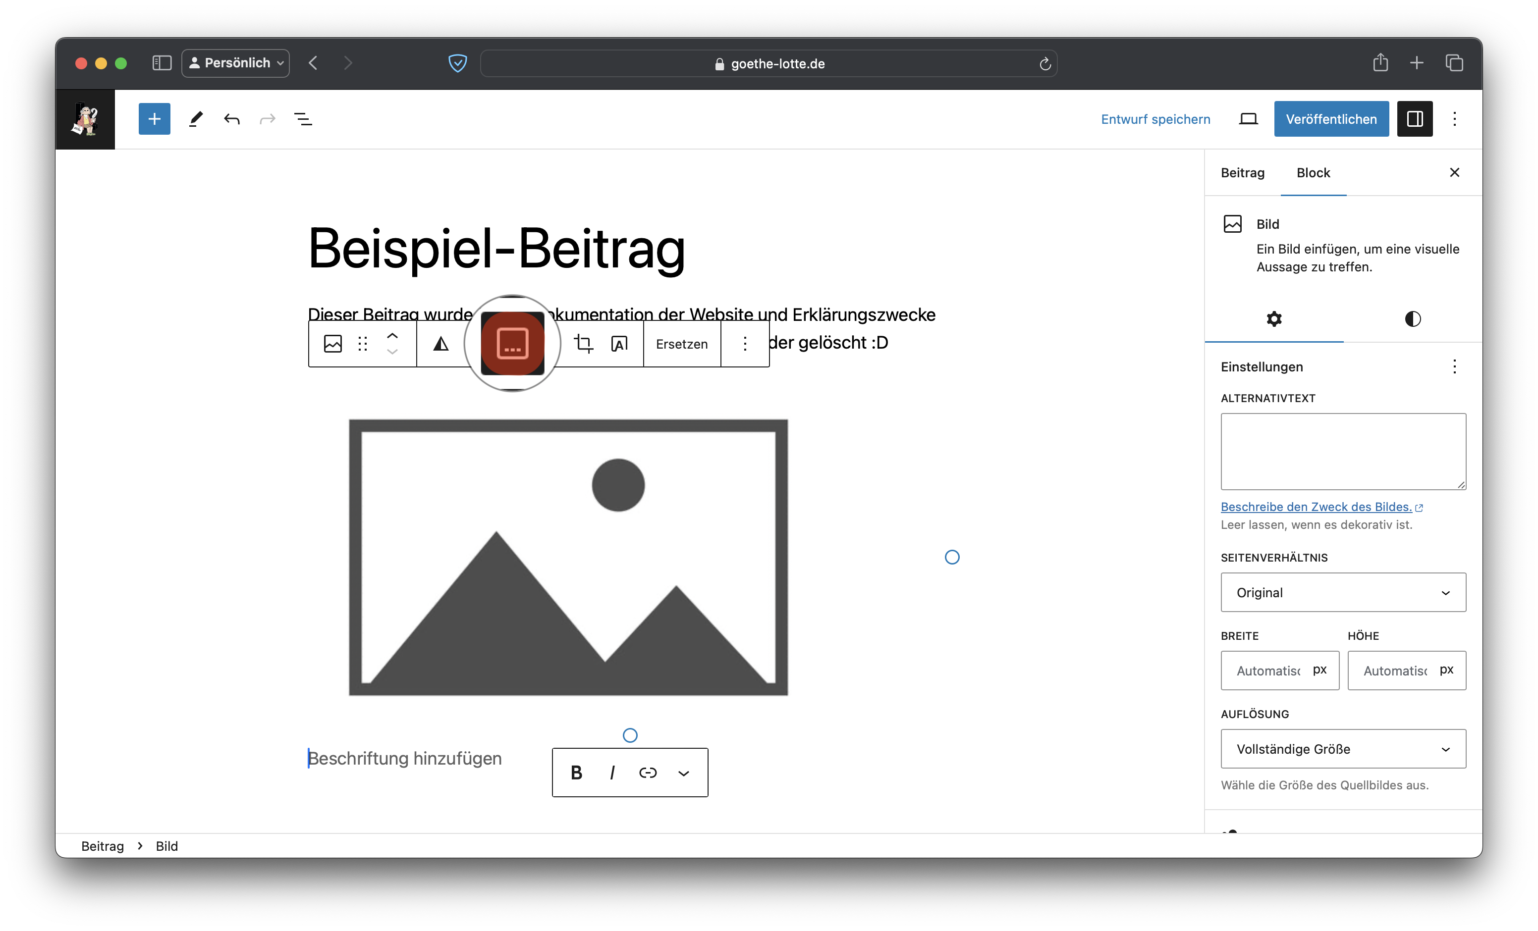Open the Auflösung Vollständige Größe dropdown

coord(1343,748)
